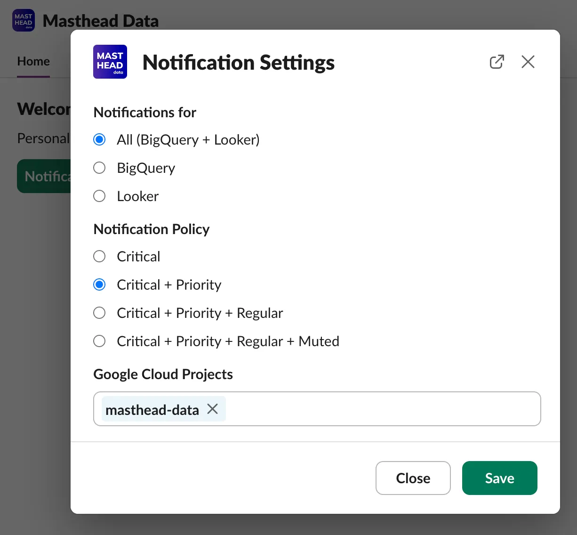Click the Masthead logo in the dialog header
The height and width of the screenshot is (535, 577).
pos(110,62)
